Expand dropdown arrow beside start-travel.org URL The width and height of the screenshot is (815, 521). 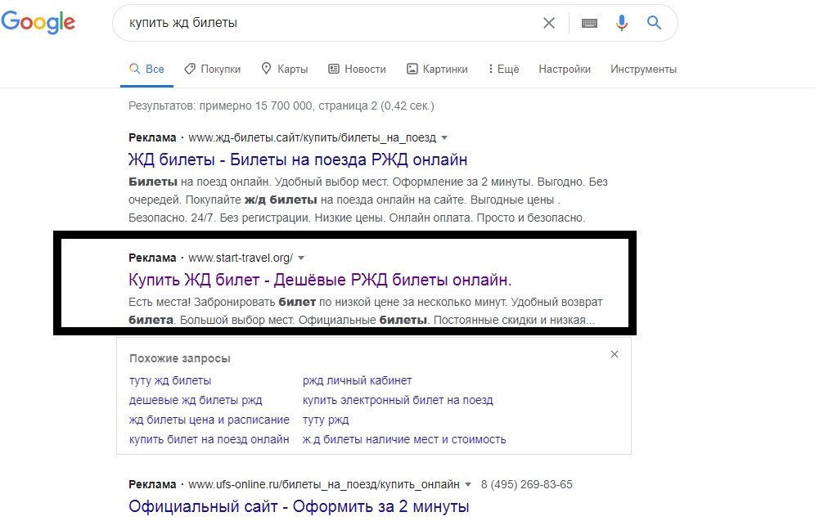(x=301, y=258)
